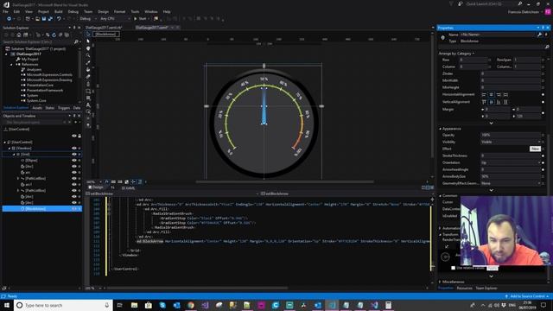553x311 pixels.
Task: Click the events lightning icon in Properties
Action: [x=546, y=35]
